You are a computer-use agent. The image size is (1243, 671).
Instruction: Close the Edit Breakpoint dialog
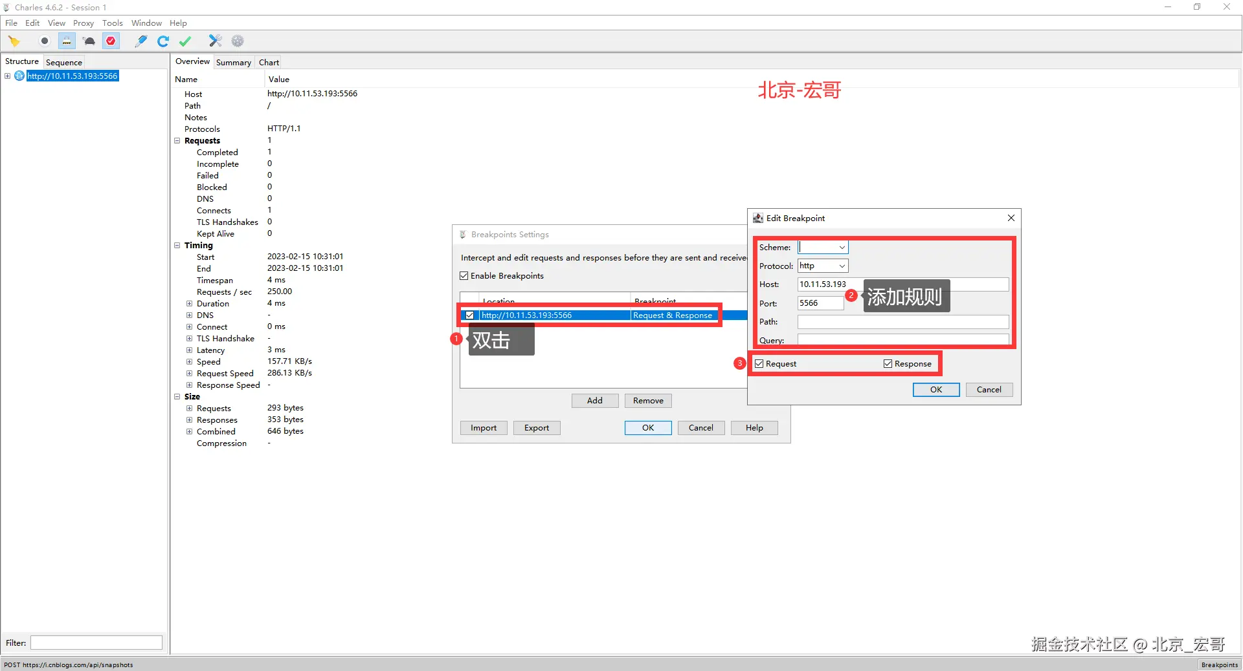click(1011, 218)
